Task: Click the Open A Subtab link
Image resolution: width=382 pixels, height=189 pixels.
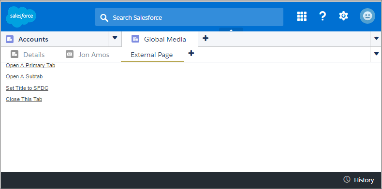Action: [24, 76]
